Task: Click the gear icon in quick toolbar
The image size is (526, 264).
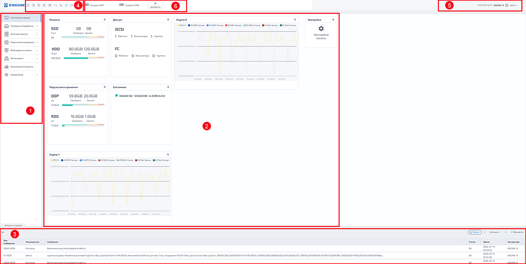Action: [x=66, y=5]
